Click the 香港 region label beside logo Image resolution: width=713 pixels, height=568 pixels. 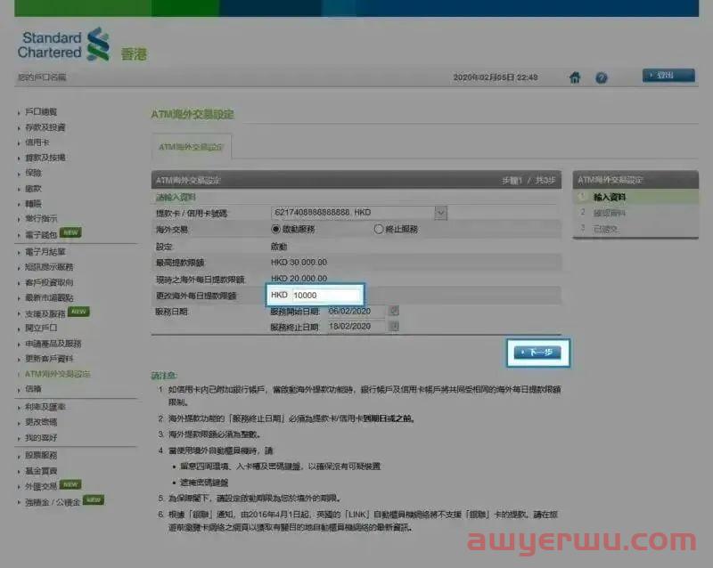coord(134,54)
